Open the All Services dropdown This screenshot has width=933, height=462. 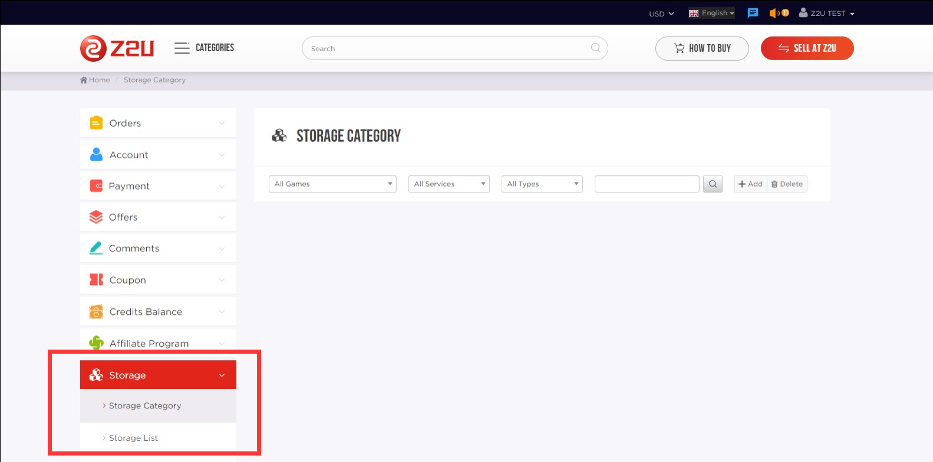pyautogui.click(x=449, y=184)
